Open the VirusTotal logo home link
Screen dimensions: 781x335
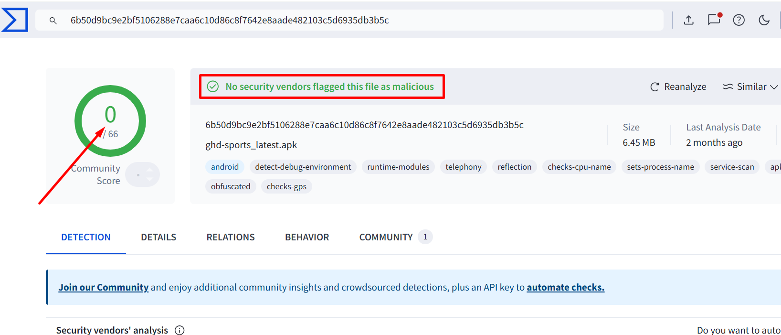point(15,20)
